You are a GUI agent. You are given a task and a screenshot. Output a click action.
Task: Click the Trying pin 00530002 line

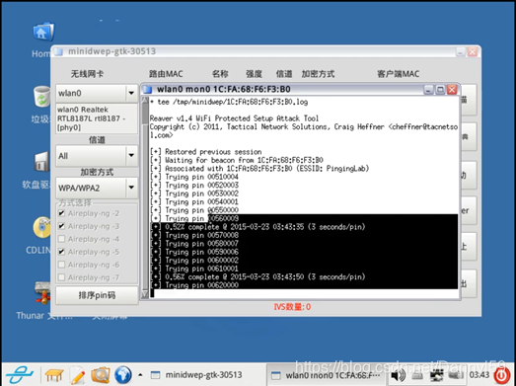[194, 193]
